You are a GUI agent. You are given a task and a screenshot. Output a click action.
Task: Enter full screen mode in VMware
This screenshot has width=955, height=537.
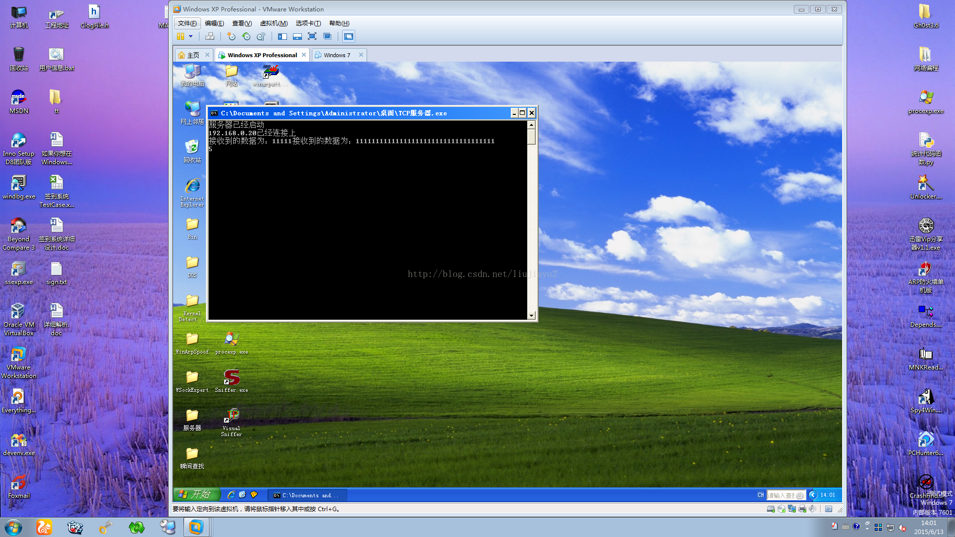312,36
